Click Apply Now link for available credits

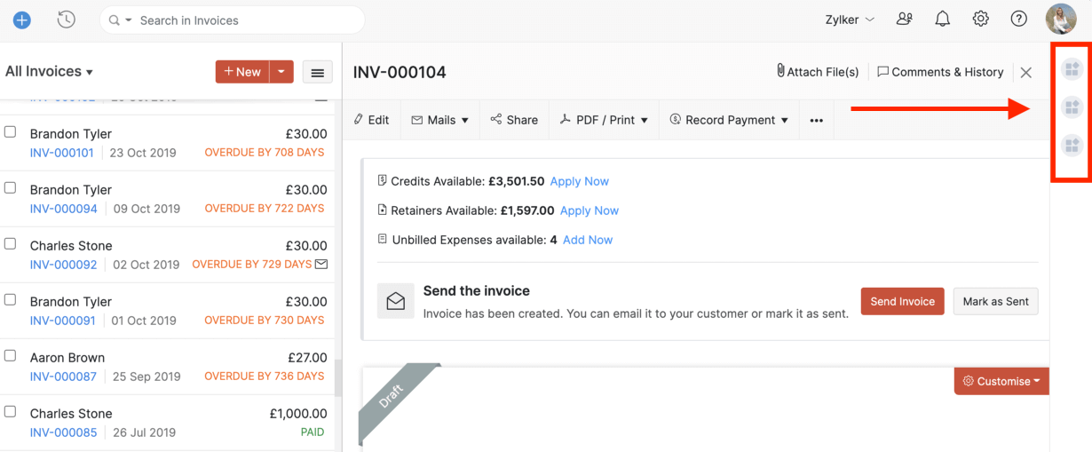coord(579,181)
